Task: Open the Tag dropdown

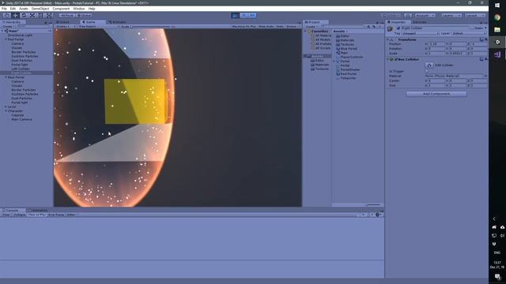Action: tap(421, 33)
